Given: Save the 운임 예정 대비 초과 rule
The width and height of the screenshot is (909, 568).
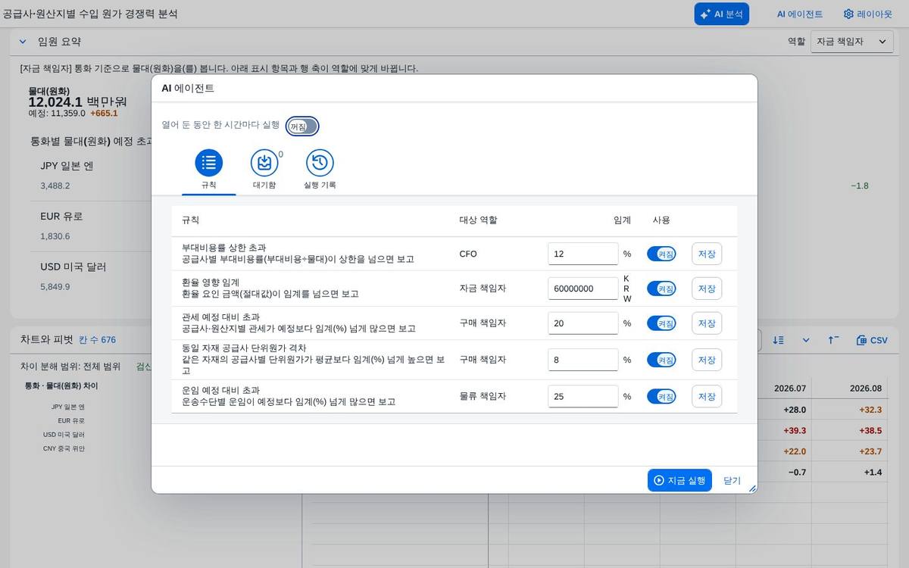Looking at the screenshot, I should pyautogui.click(x=707, y=396).
